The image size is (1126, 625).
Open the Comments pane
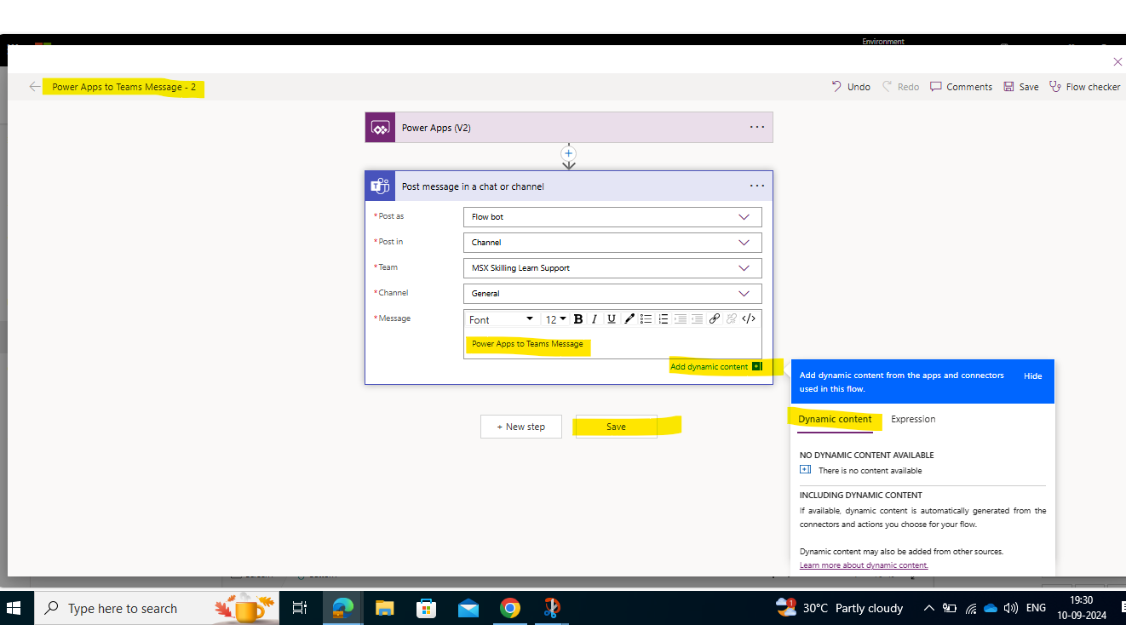(961, 87)
